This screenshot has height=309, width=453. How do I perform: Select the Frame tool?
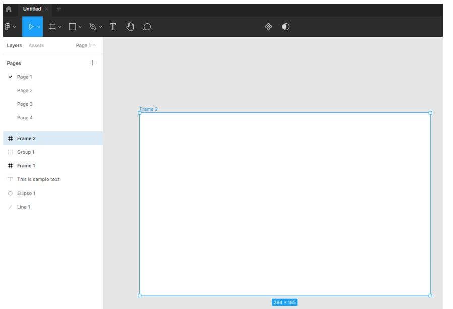point(52,27)
